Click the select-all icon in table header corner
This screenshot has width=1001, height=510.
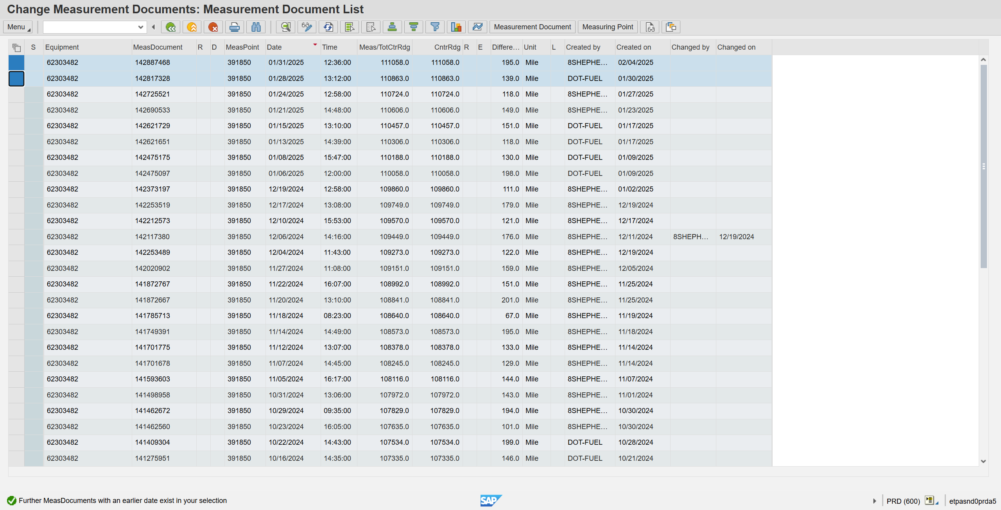tap(16, 48)
